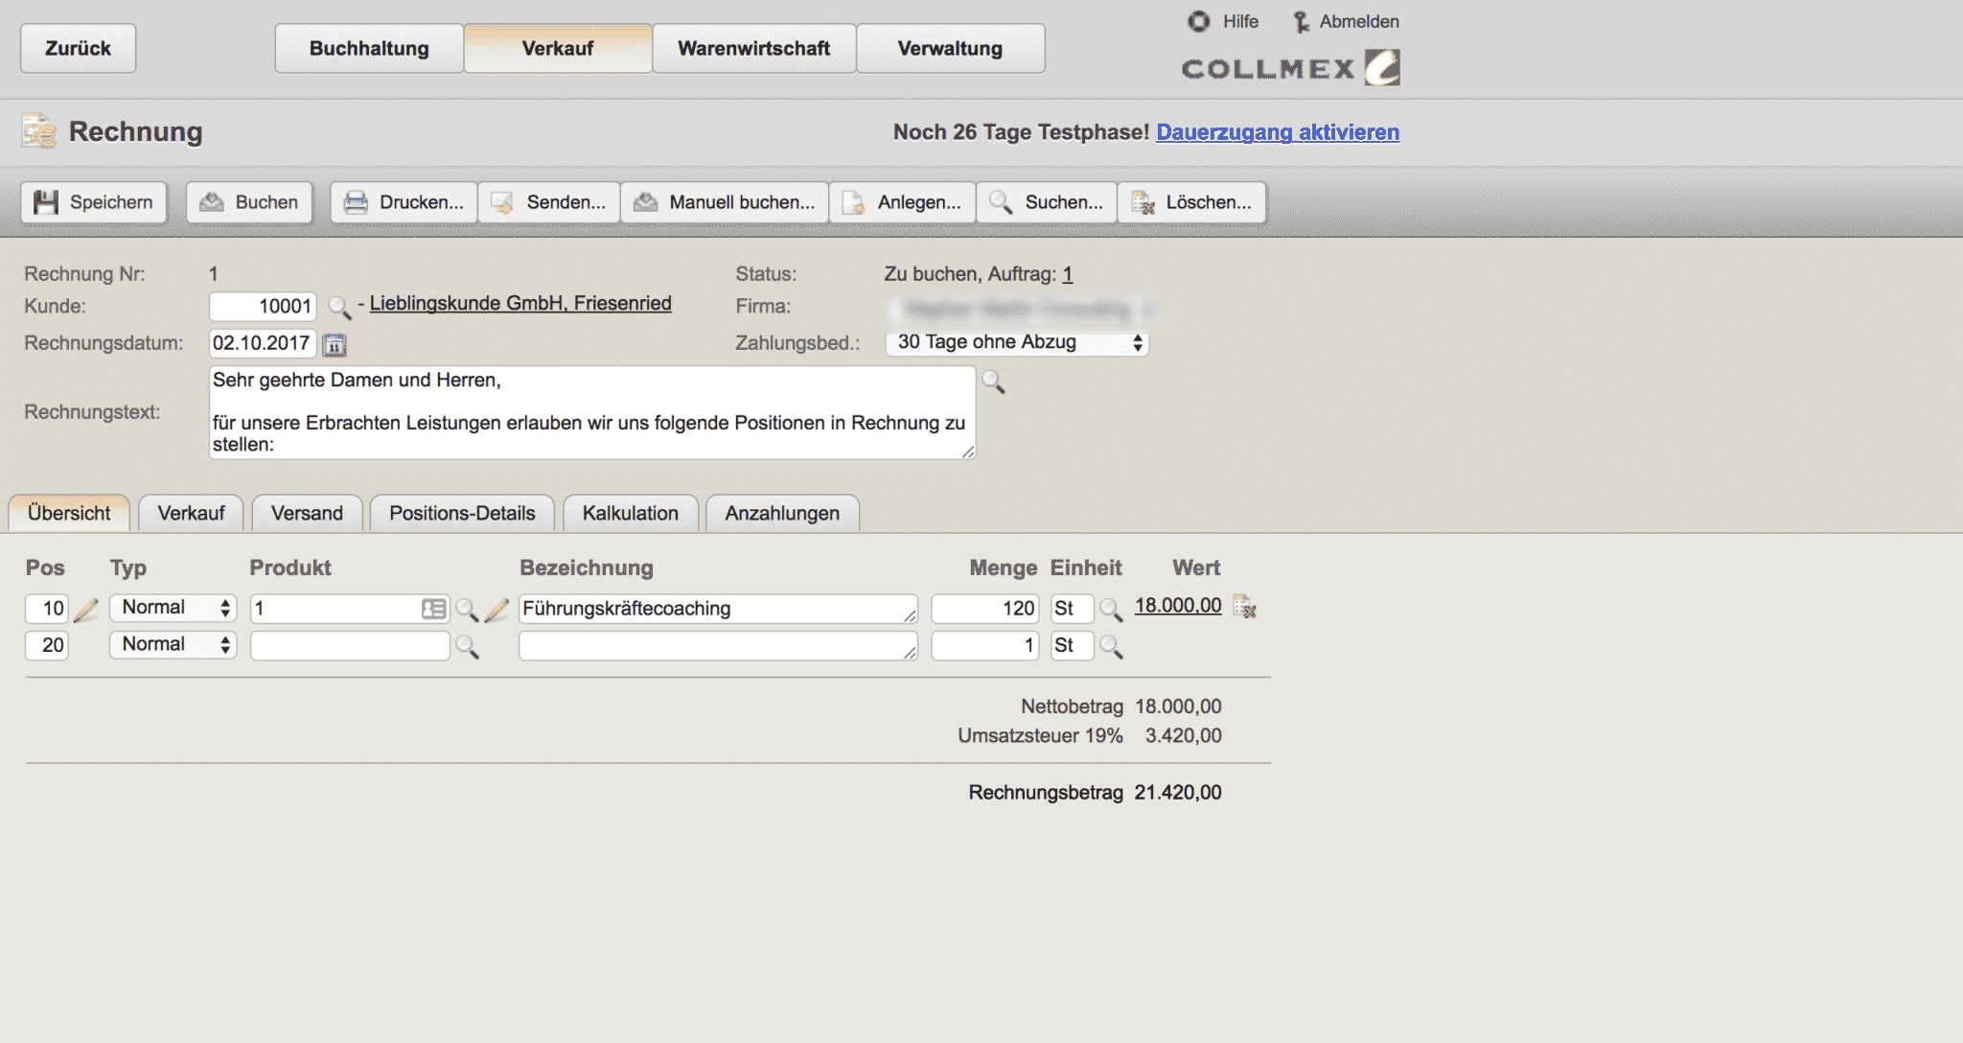Click the Dauerzugang aktivieren link
This screenshot has width=1963, height=1043.
coord(1278,131)
